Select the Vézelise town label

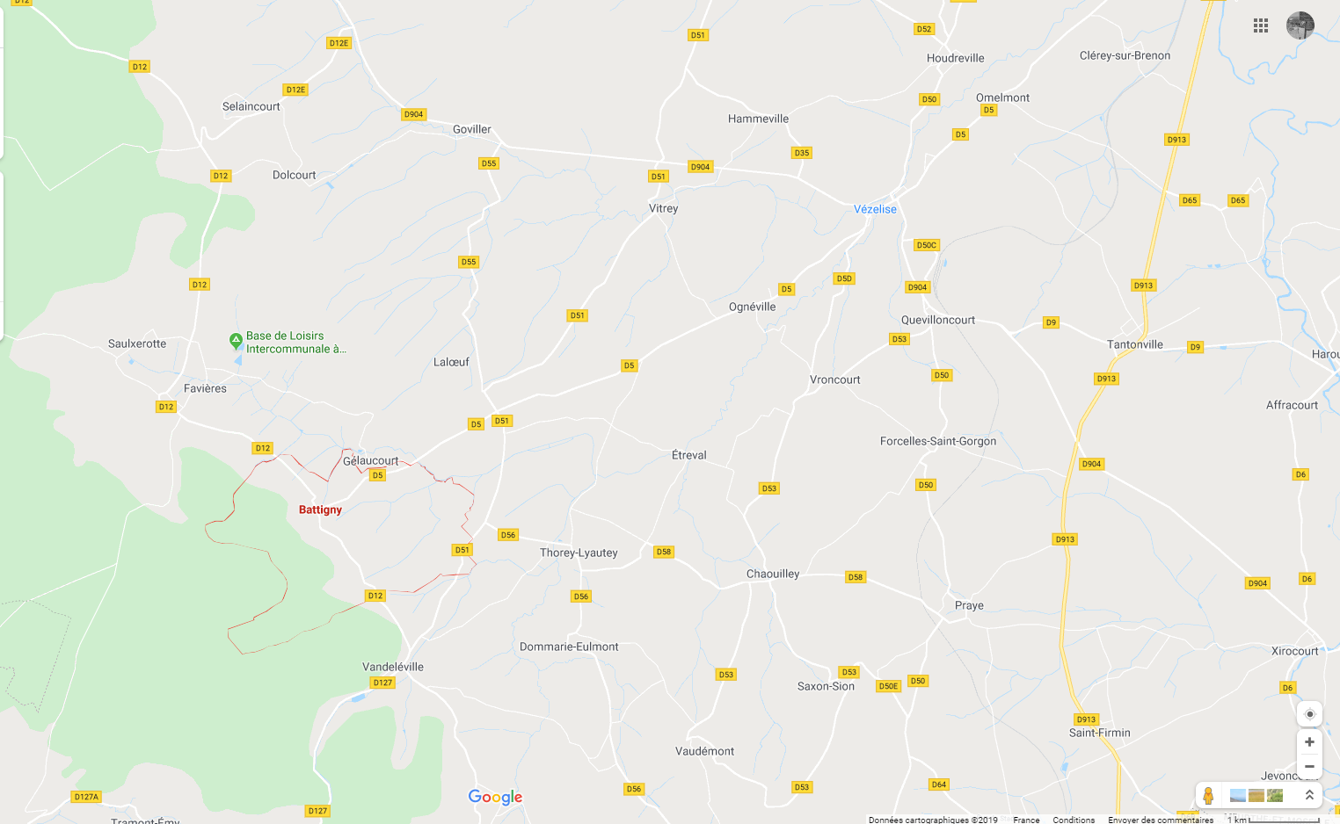875,209
